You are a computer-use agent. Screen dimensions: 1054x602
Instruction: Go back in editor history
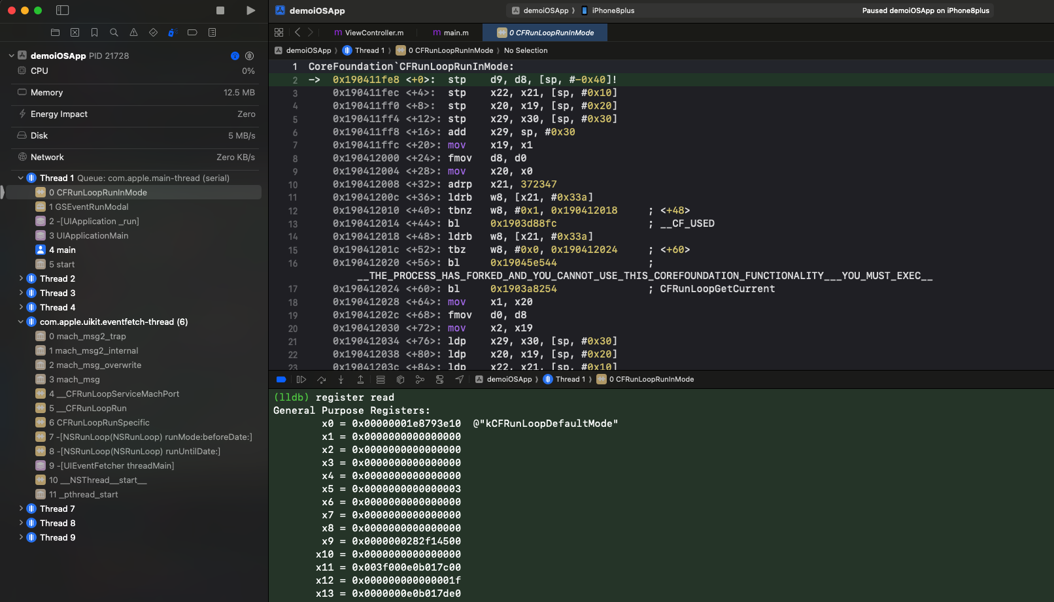click(x=297, y=33)
